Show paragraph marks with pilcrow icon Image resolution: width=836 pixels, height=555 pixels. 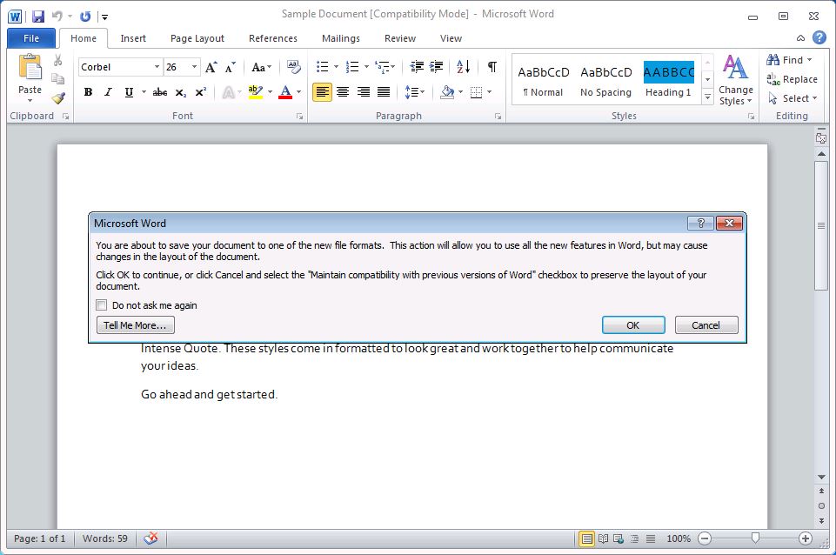492,67
